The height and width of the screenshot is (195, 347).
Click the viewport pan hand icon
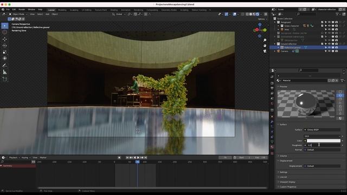[x=265, y=45]
